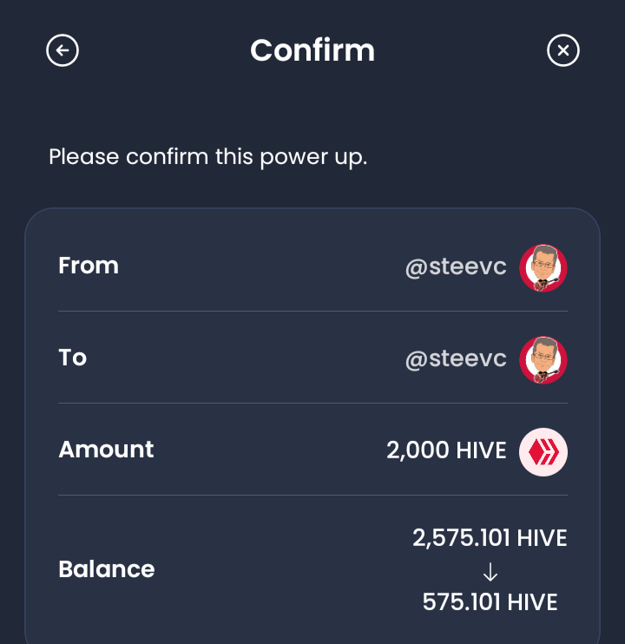Screen dimensions: 625x644
Task: Click the 2,000 HIVE amount value
Action: 446,450
